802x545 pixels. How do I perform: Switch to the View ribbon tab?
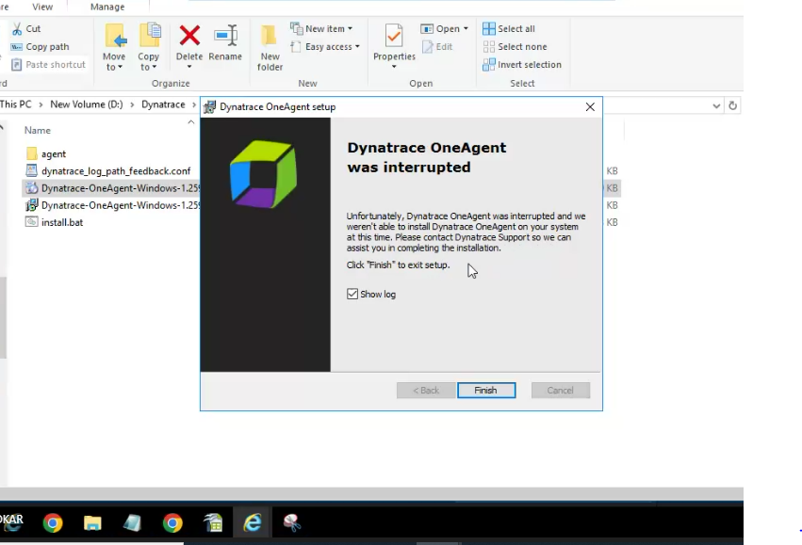42,7
